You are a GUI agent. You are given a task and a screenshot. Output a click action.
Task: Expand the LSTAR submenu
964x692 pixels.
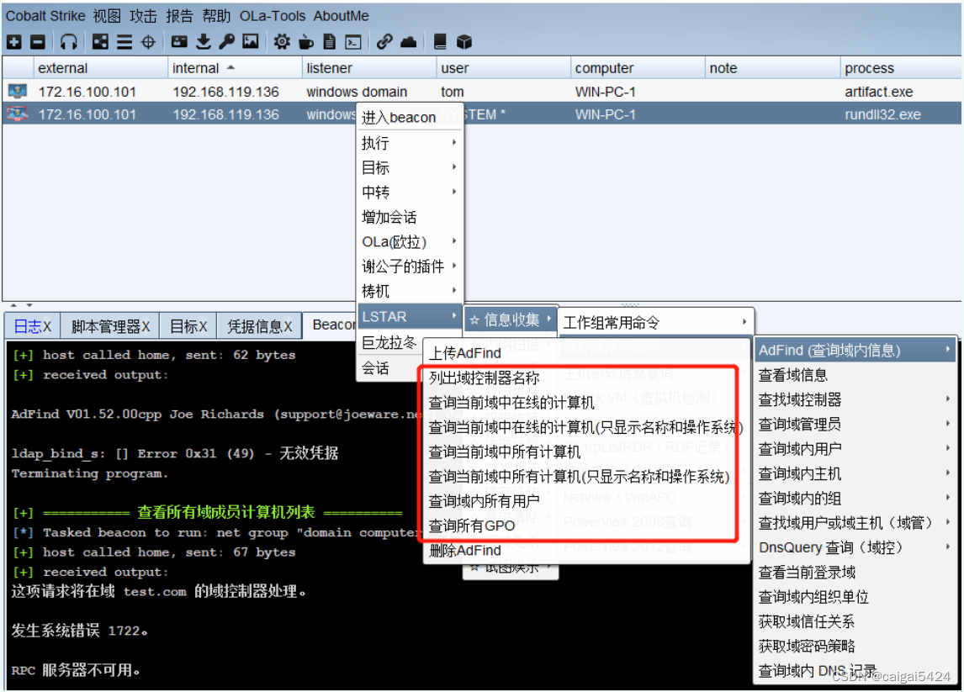(410, 316)
